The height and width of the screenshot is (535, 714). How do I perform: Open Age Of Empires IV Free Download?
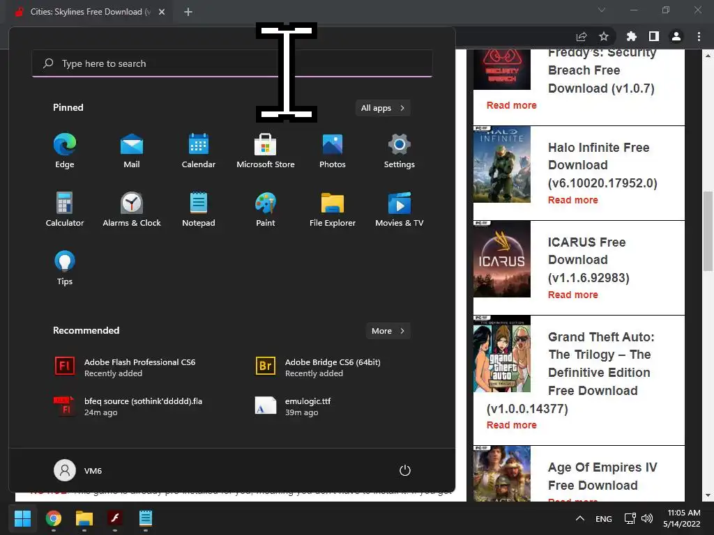602,476
